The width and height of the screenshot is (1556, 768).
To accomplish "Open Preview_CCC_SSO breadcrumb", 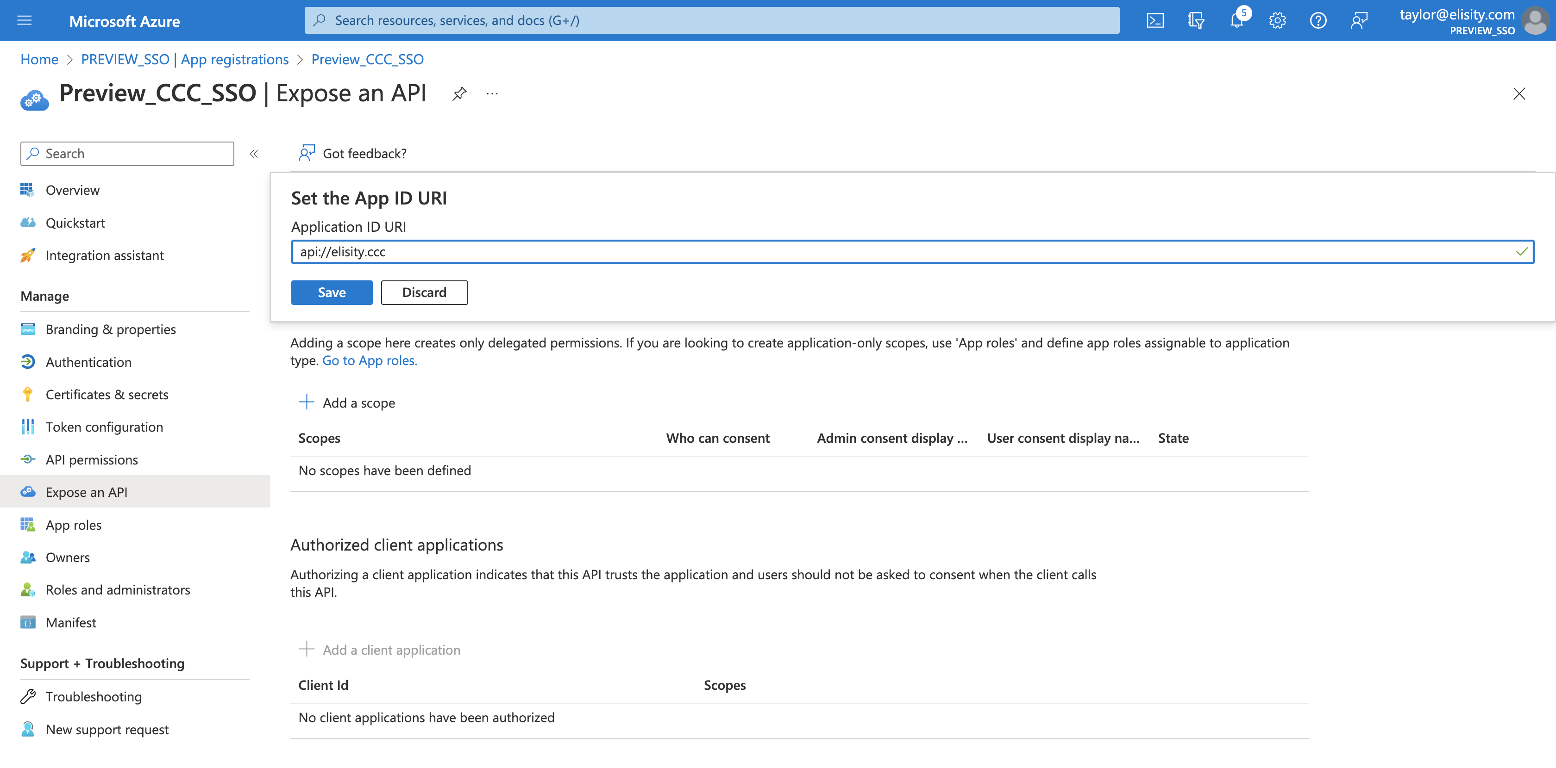I will coord(367,59).
